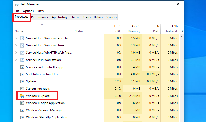
Task: Click the Windows Session Manager icon
Action: pos(22,110)
